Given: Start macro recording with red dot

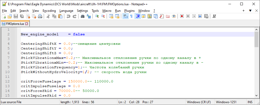Looking at the screenshot, I should click(182, 16).
